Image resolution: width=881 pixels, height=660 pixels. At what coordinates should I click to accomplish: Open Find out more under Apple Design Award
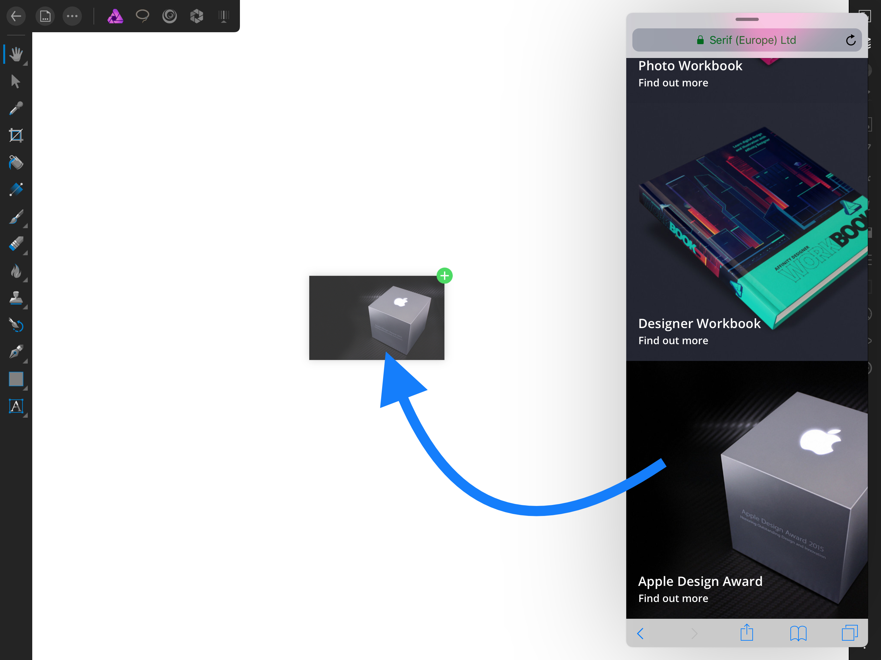[673, 599]
